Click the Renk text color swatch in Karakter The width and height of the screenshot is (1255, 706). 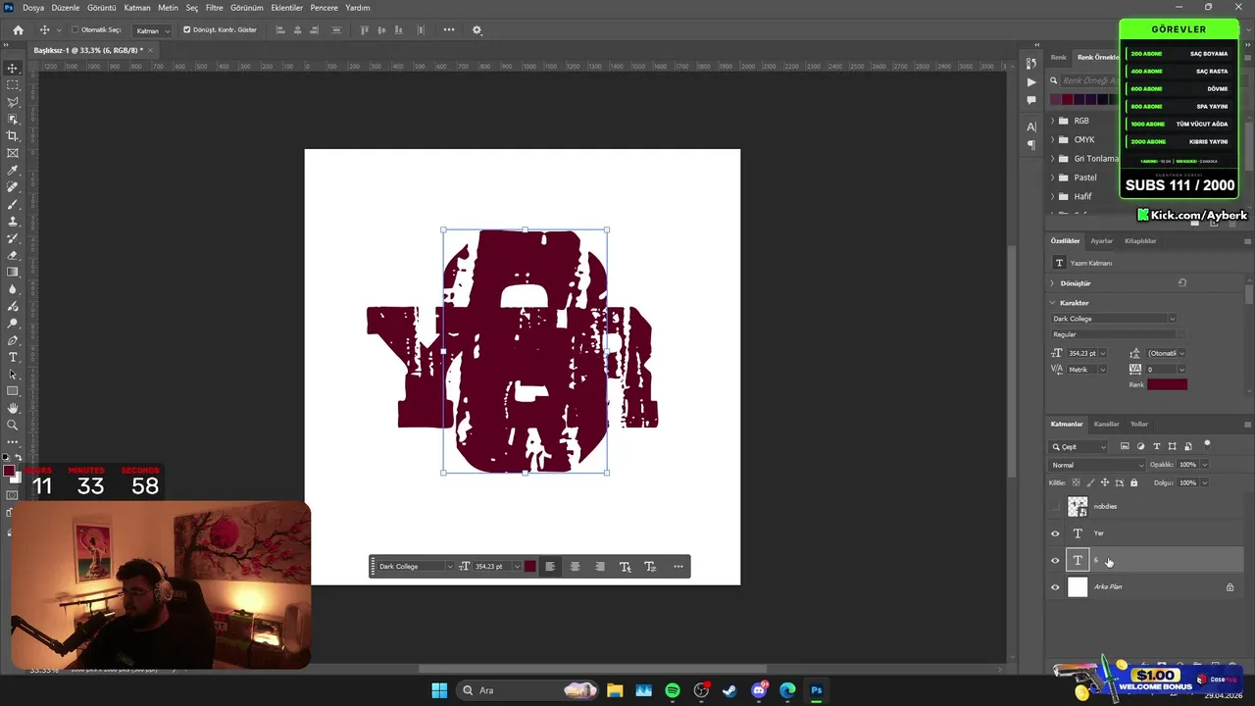pos(1167,384)
